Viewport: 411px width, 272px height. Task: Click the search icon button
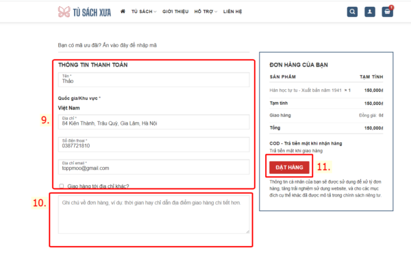(352, 12)
